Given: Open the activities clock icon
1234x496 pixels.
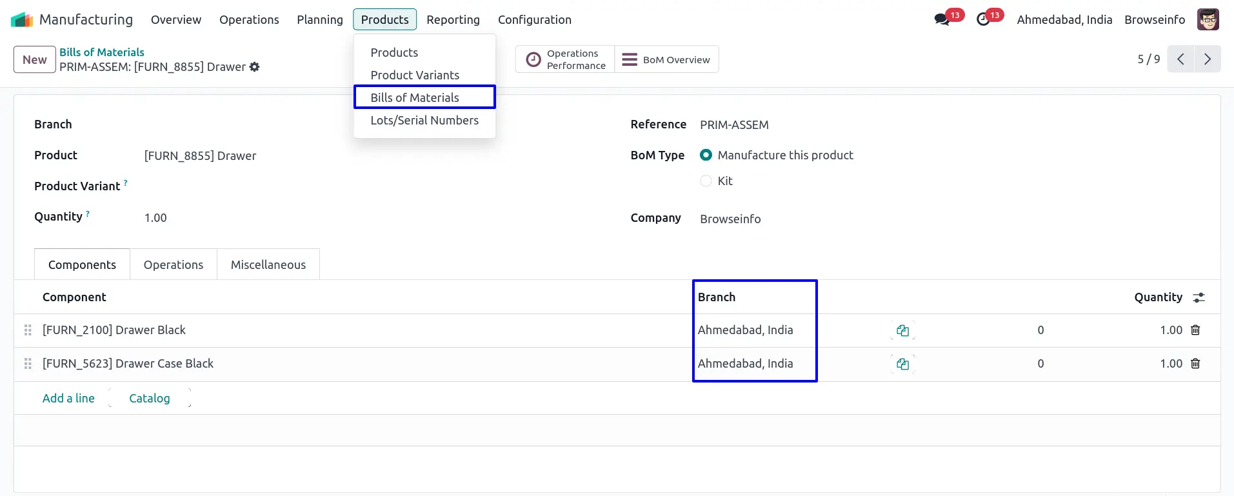Looking at the screenshot, I should (983, 20).
